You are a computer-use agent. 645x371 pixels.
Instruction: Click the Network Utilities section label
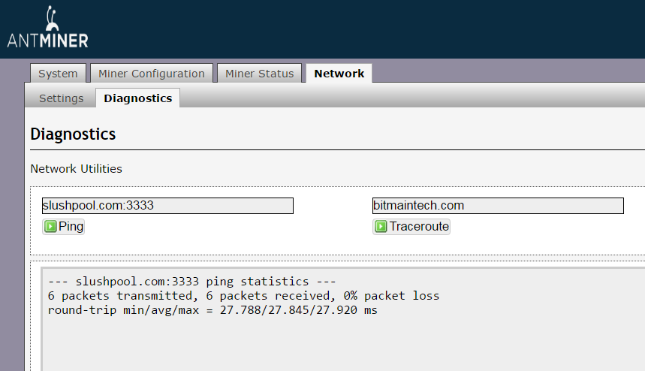click(76, 169)
